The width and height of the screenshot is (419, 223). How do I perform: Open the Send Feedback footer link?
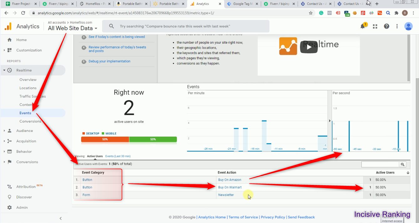coord(301,217)
